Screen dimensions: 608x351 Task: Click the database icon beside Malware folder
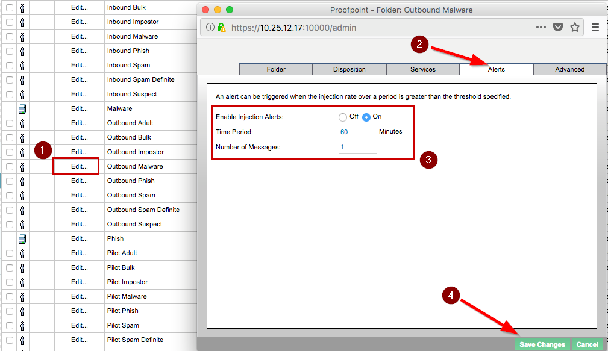tap(22, 109)
